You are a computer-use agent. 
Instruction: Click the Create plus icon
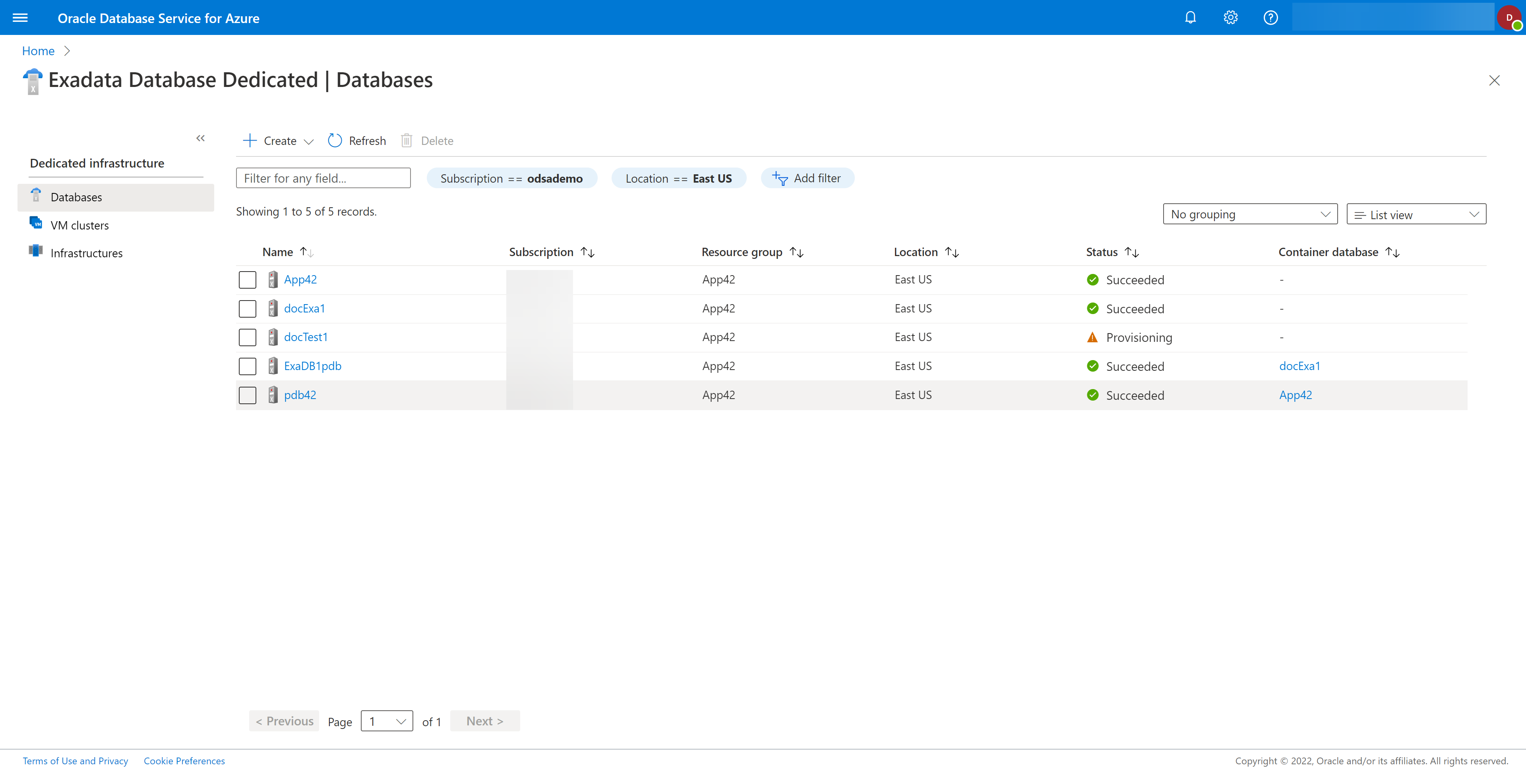pos(250,140)
